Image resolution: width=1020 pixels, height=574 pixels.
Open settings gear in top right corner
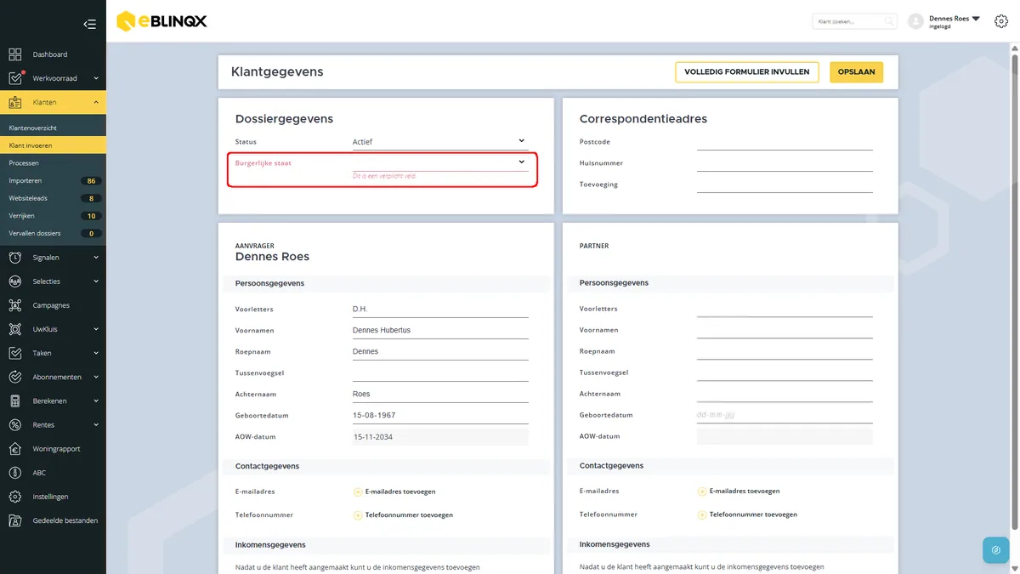pyautogui.click(x=1001, y=21)
